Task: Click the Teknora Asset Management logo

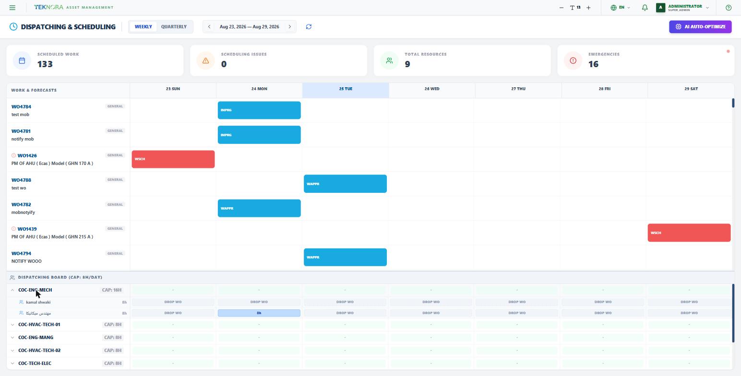Action: [x=74, y=8]
